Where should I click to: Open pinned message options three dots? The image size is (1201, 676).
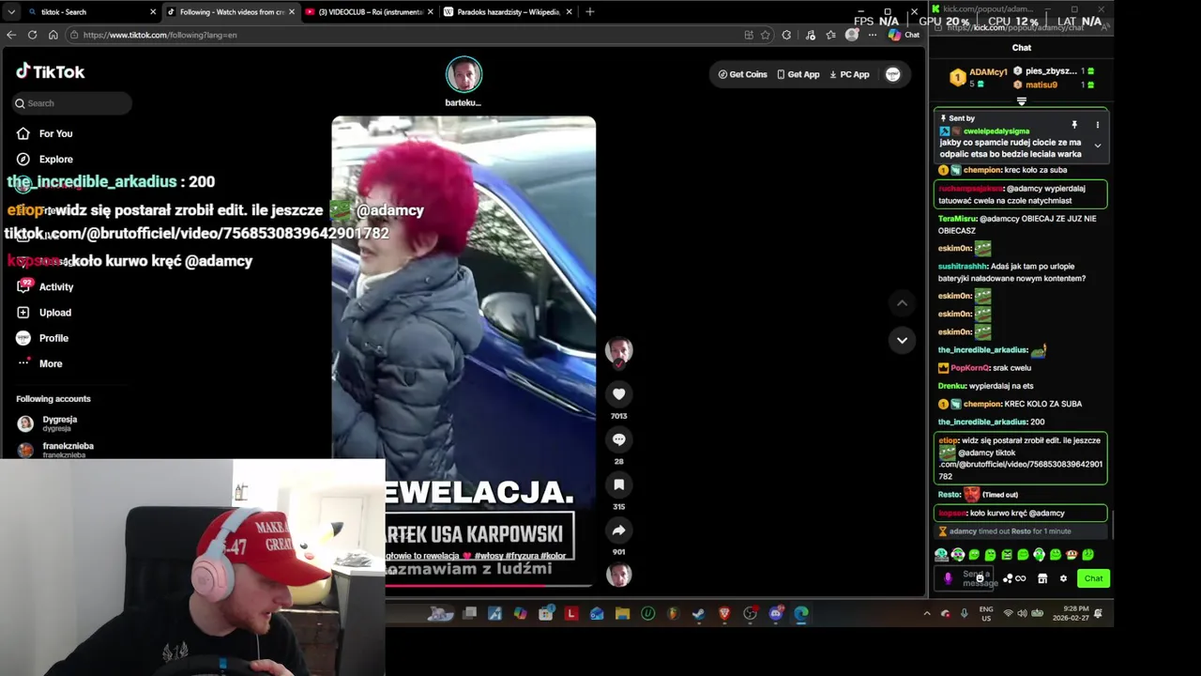[1097, 125]
